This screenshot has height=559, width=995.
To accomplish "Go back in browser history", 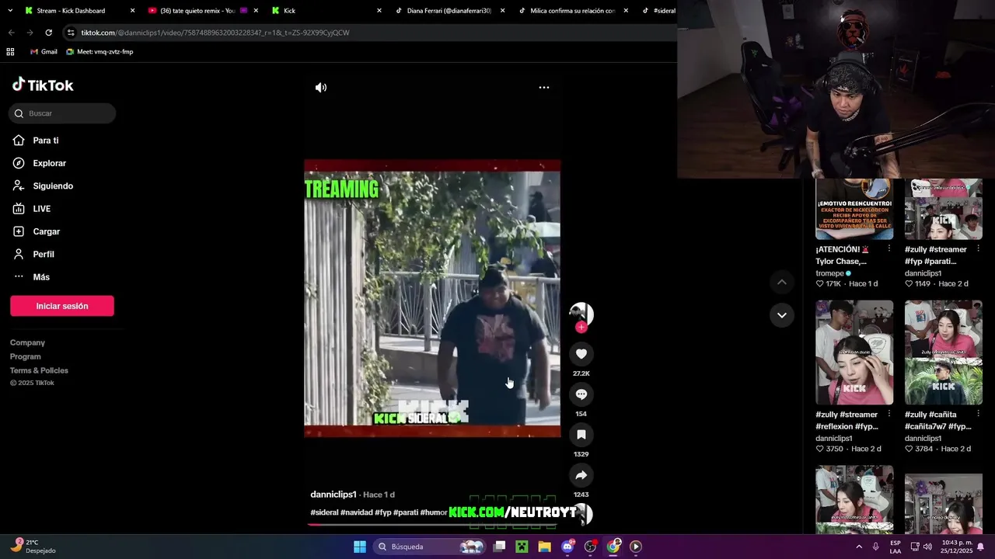I will pyautogui.click(x=11, y=33).
